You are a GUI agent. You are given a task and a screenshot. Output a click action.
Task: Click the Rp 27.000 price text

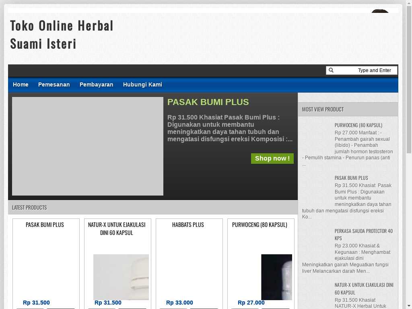click(251, 303)
